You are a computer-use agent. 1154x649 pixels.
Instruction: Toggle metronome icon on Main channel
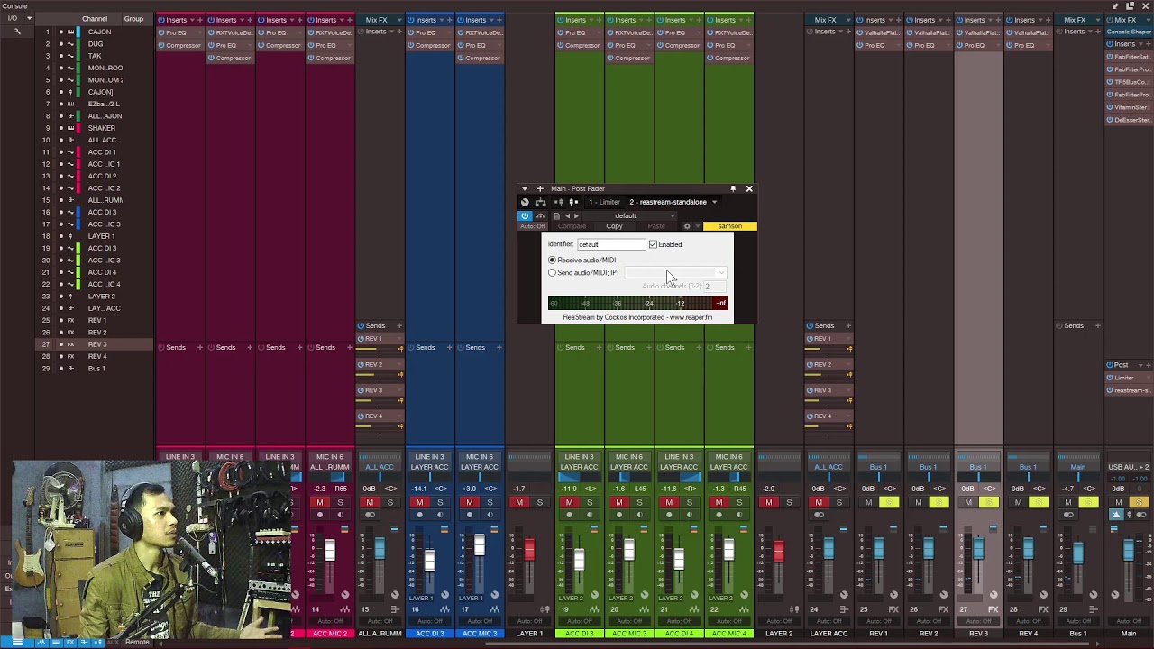[1116, 515]
